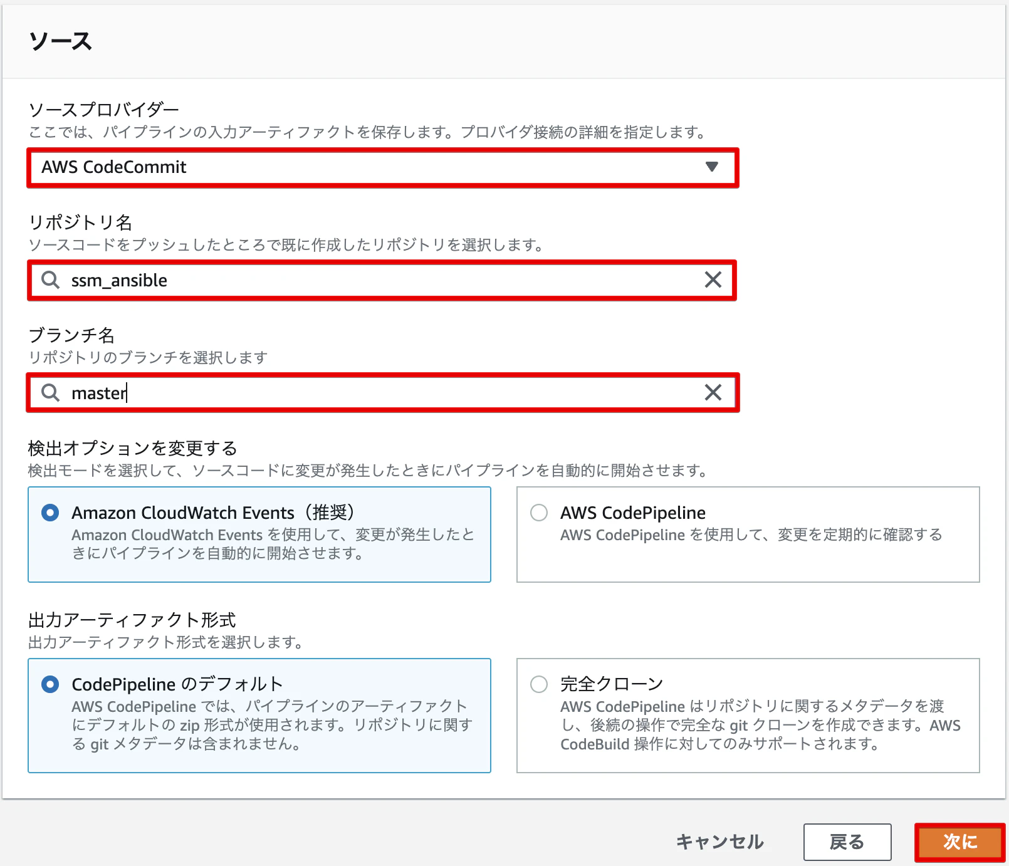1009x866 pixels.
Task: Click the full clone option description text
Action: 760,725
